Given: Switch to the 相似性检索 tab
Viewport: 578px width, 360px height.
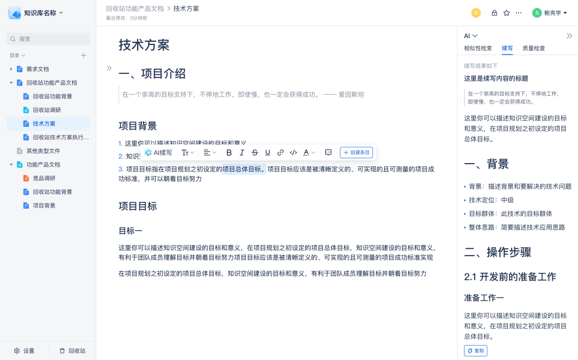Looking at the screenshot, I should coord(477,48).
